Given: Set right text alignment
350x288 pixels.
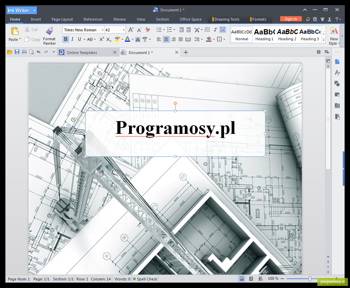Looking at the screenshot, I should 173,39.
